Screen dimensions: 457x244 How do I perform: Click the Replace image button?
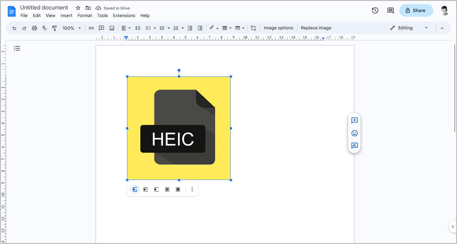(316, 28)
